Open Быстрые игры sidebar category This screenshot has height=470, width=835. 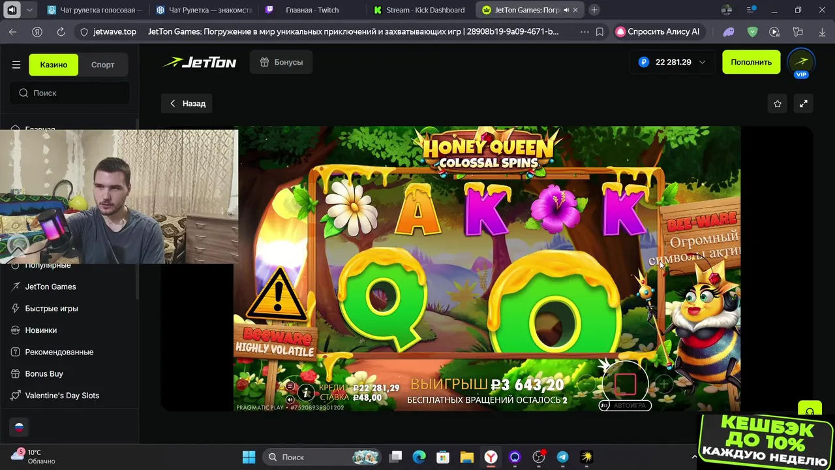(52, 308)
